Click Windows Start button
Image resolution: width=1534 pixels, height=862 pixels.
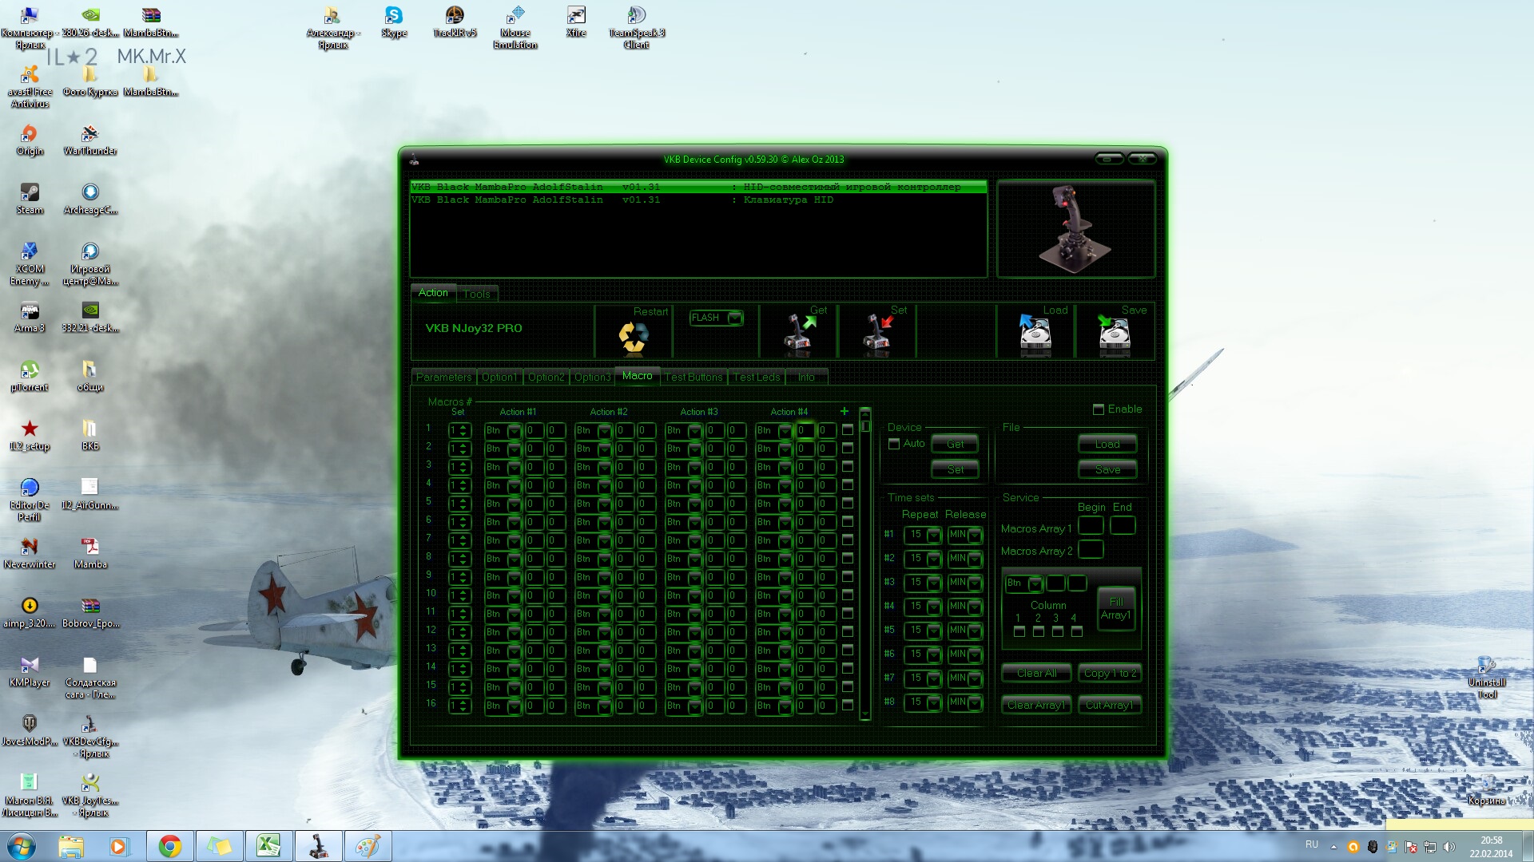pyautogui.click(x=21, y=846)
